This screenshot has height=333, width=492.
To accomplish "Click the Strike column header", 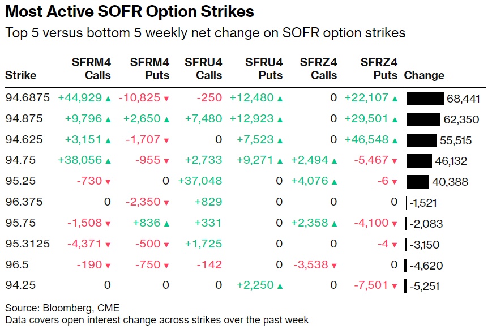I will (x=20, y=75).
